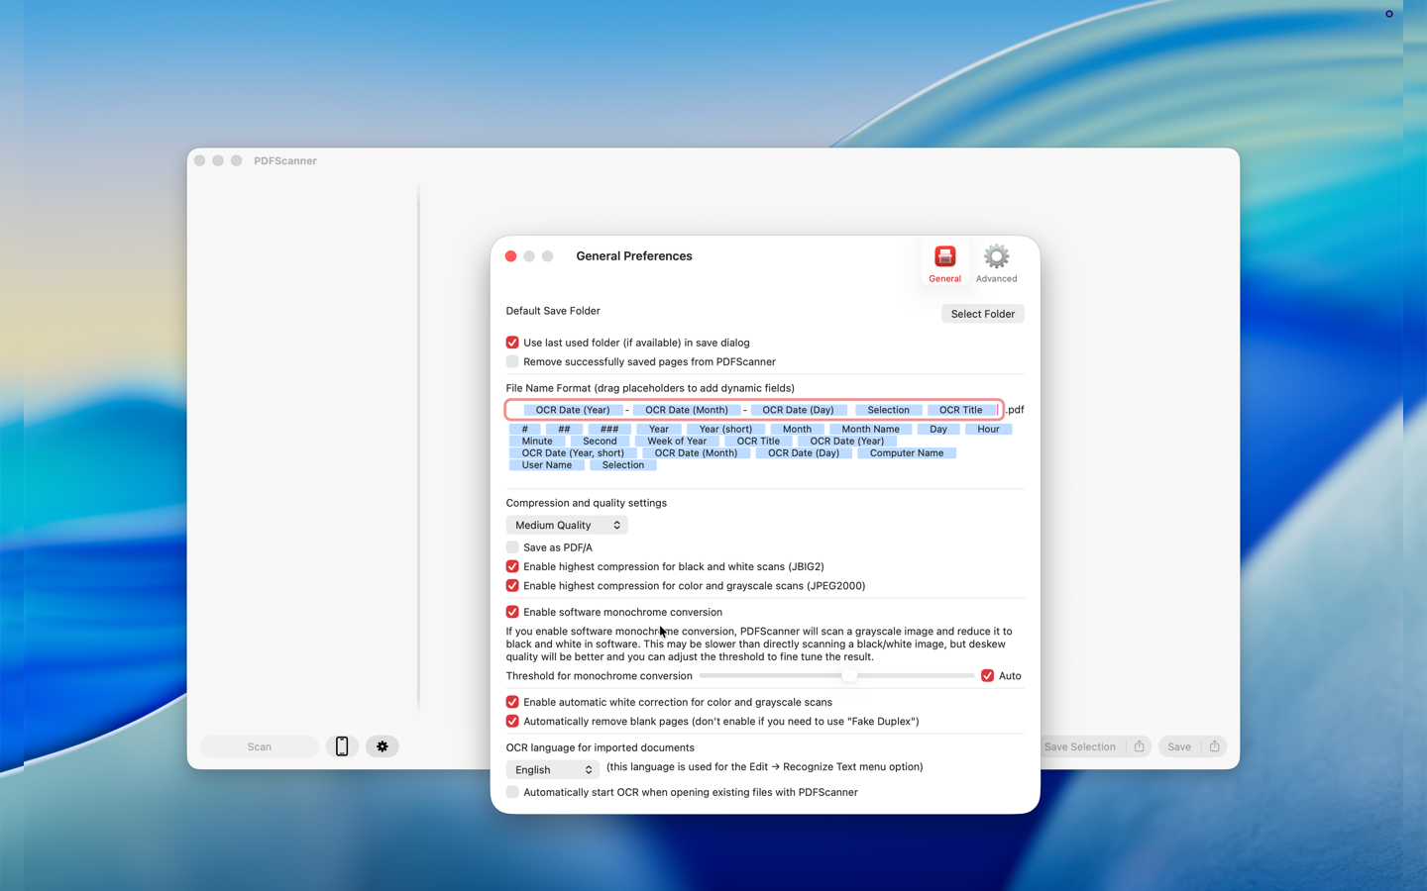Click the Second placeholder token
This screenshot has height=891, width=1427.
click(600, 442)
